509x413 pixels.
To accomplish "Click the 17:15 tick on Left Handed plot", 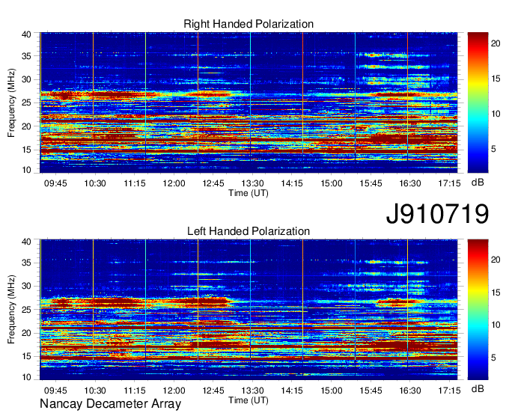I will pos(449,391).
